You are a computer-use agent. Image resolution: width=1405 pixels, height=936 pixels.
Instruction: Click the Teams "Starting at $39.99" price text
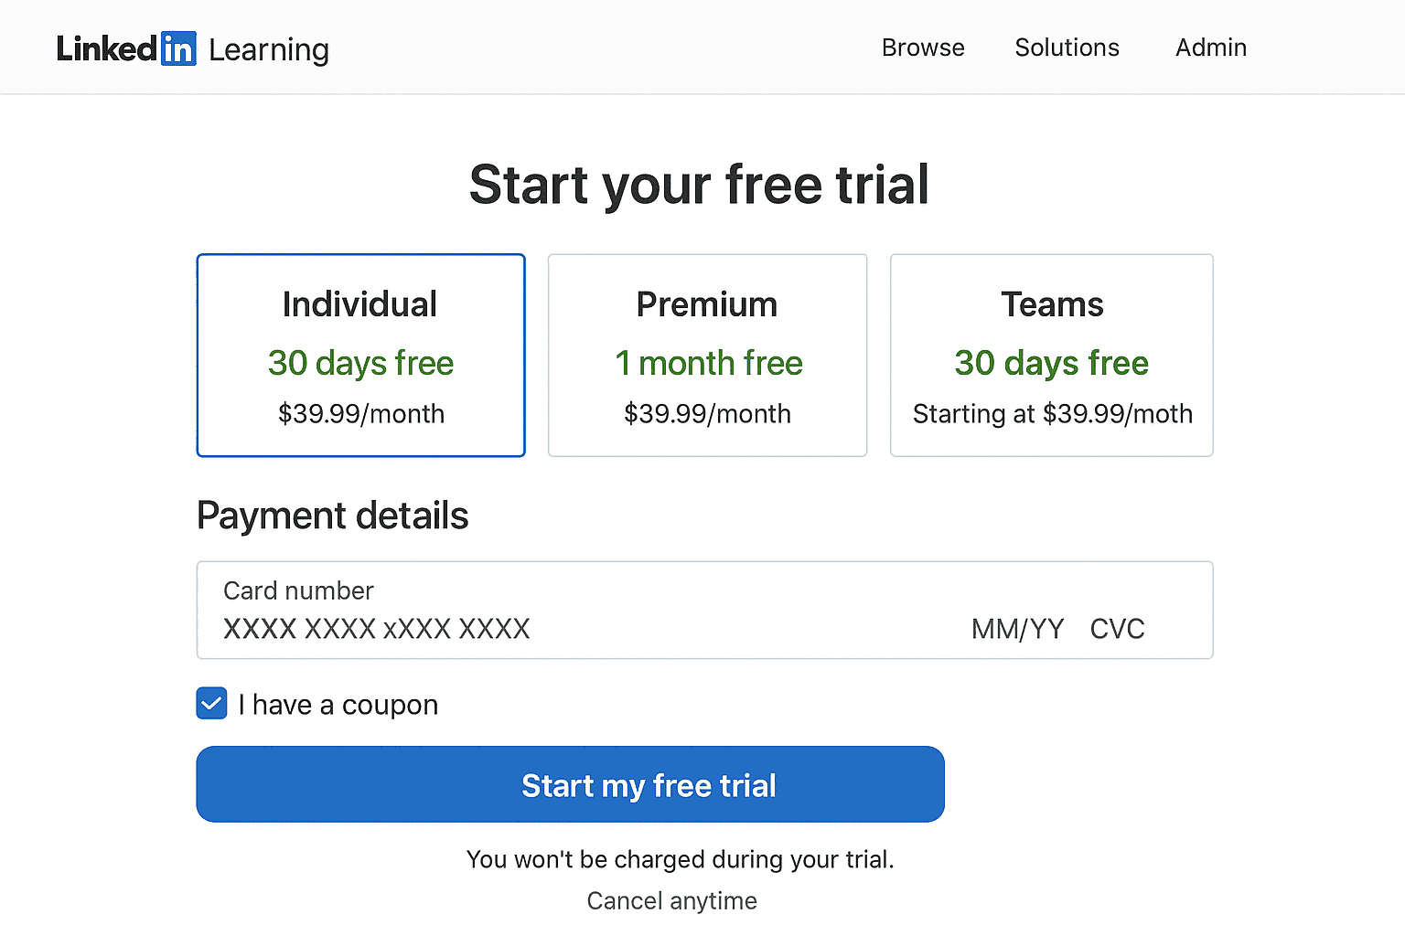point(1052,414)
